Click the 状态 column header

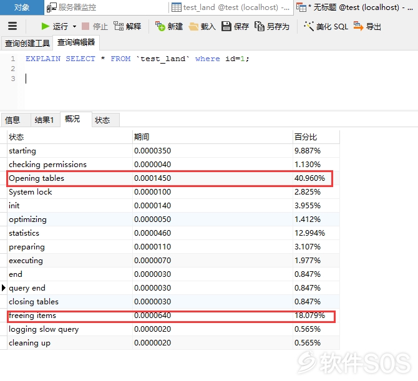pyautogui.click(x=70, y=137)
